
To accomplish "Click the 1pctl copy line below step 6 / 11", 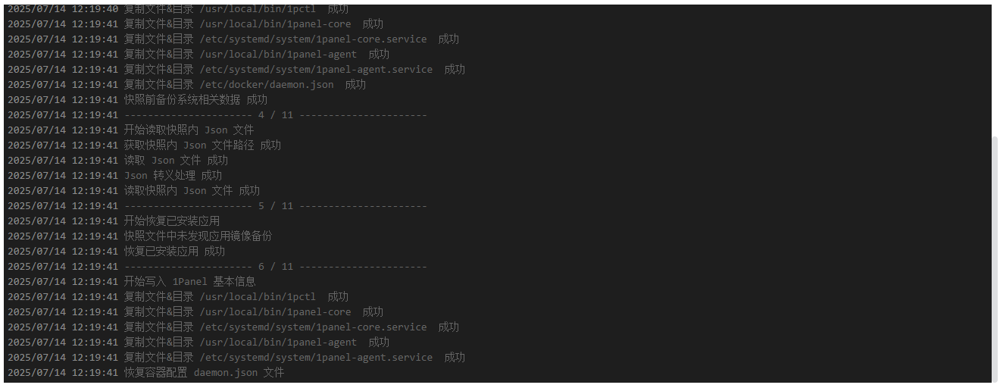I will pos(178,297).
